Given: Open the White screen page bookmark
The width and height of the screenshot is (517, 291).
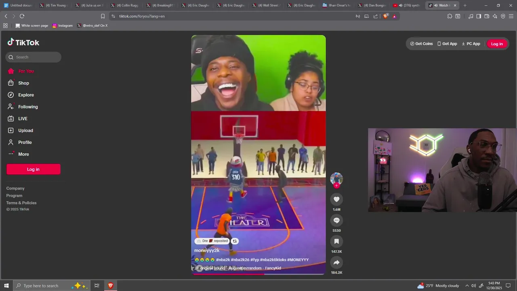Looking at the screenshot, I should 32,25.
